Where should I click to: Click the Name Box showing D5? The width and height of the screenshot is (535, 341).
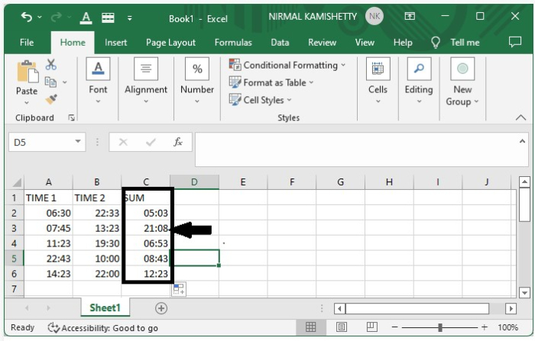click(41, 142)
